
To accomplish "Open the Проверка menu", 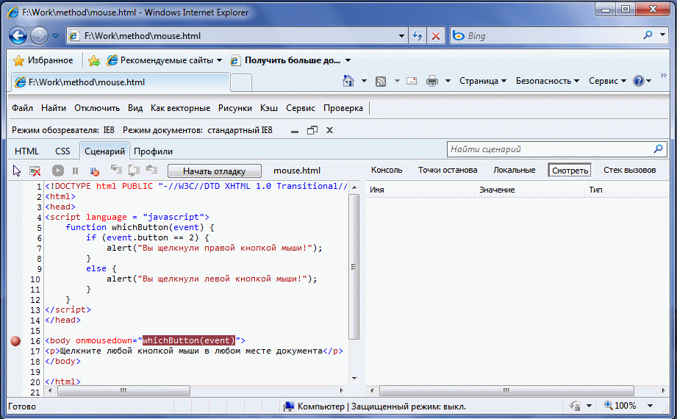I will [343, 108].
